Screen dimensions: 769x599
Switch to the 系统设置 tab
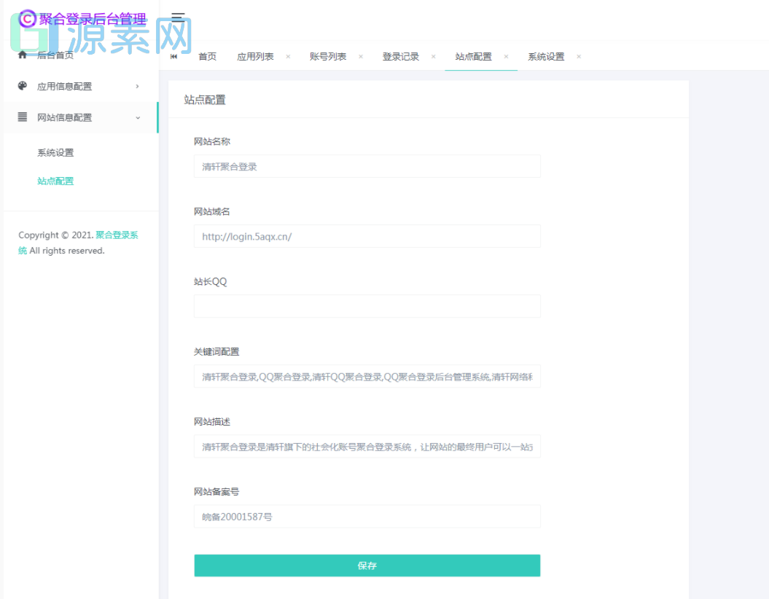coord(546,55)
